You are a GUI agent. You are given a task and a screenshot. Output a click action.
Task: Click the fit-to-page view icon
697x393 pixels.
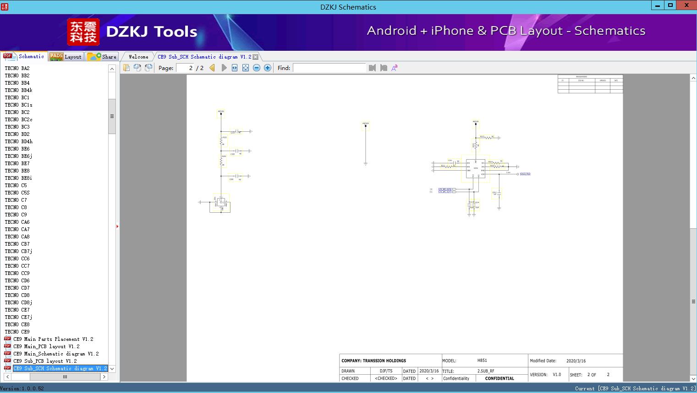pos(245,67)
